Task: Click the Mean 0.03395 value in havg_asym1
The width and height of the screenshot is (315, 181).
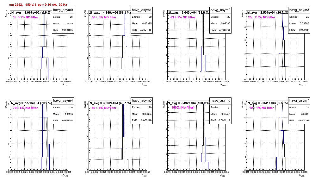Action: click(x=147, y=23)
